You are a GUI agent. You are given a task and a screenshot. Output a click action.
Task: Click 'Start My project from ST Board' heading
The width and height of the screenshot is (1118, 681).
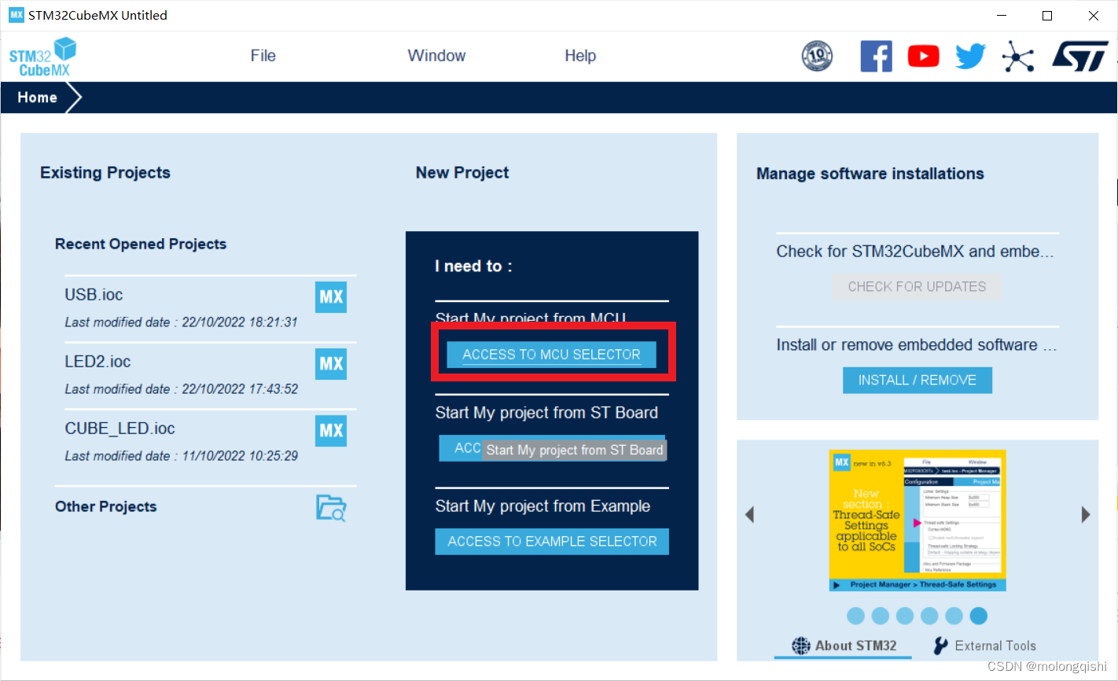point(546,413)
